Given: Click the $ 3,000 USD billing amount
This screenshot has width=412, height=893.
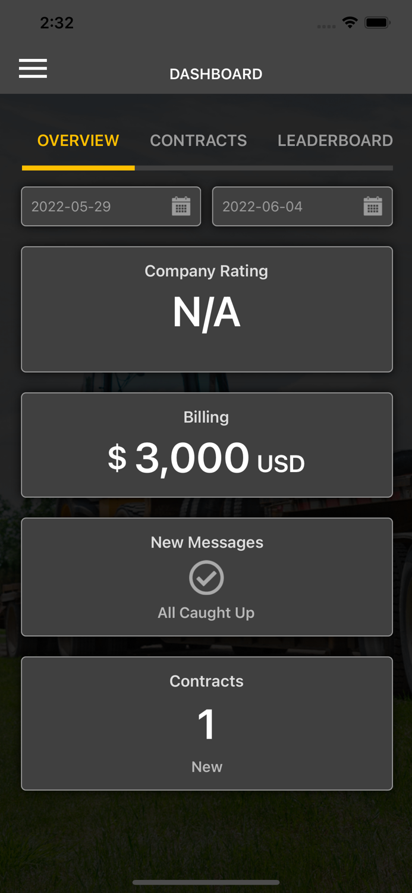Looking at the screenshot, I should tap(206, 458).
